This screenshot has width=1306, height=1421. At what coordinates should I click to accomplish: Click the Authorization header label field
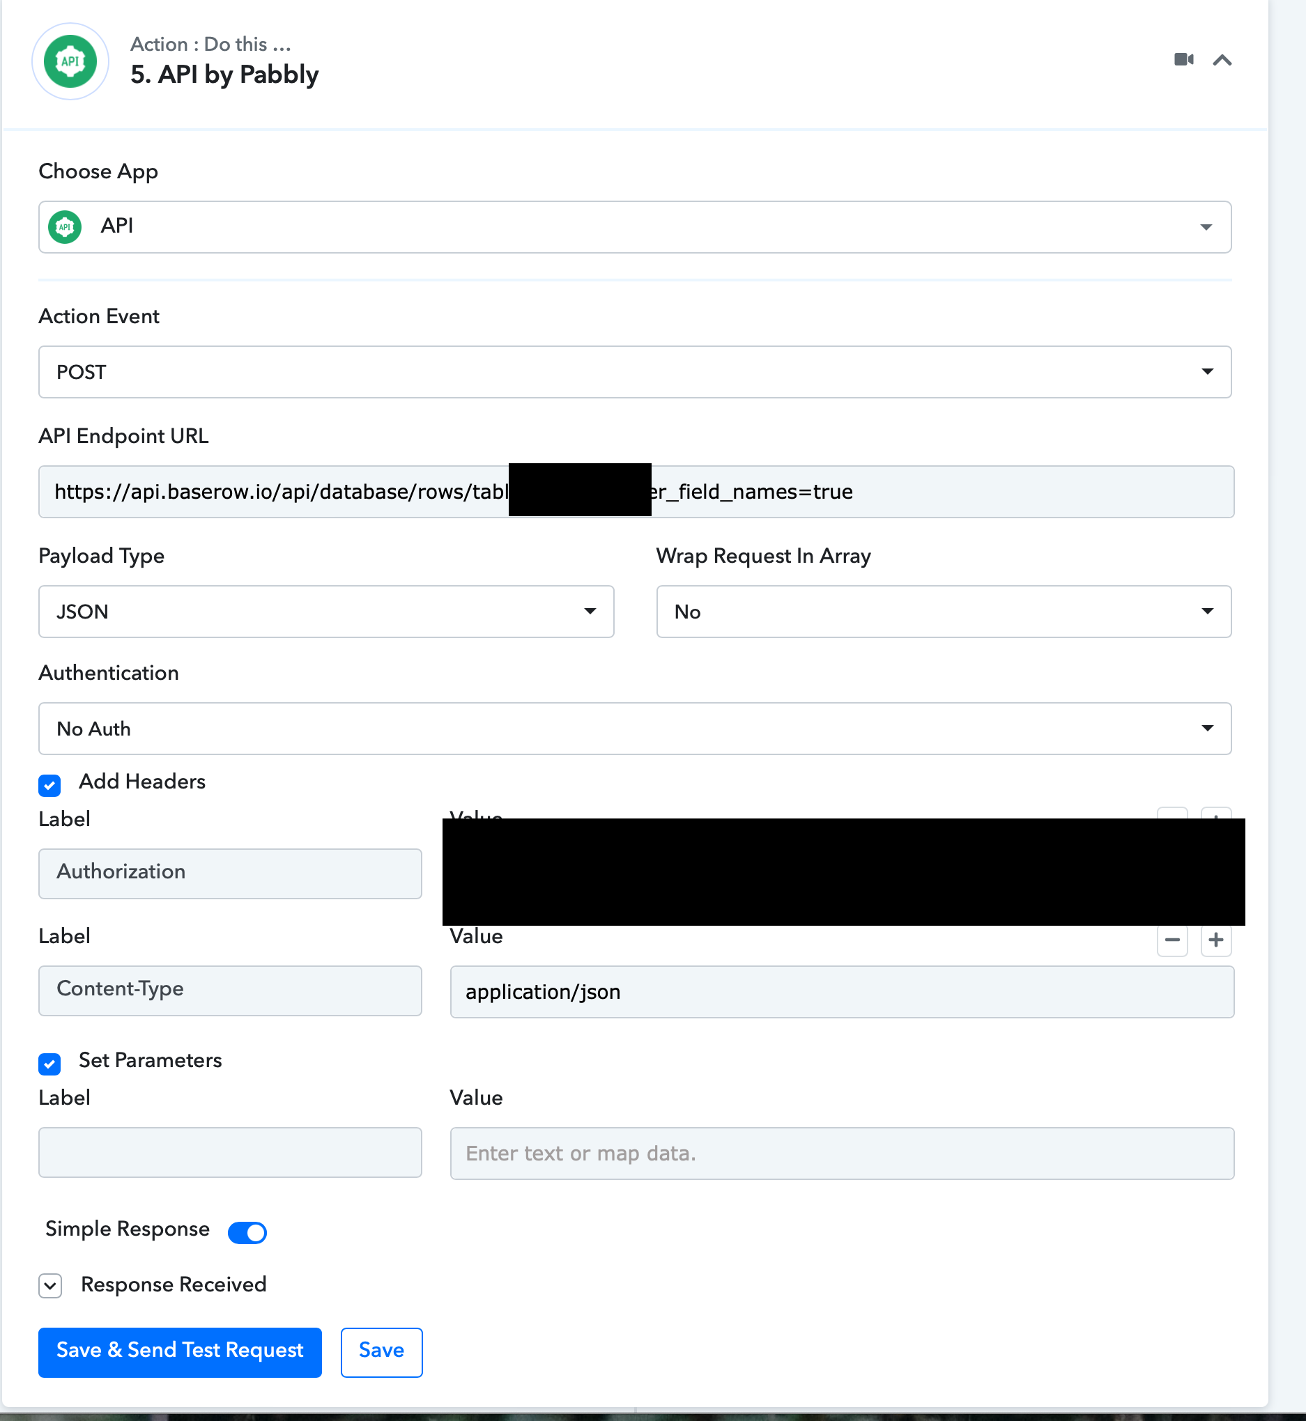point(230,873)
